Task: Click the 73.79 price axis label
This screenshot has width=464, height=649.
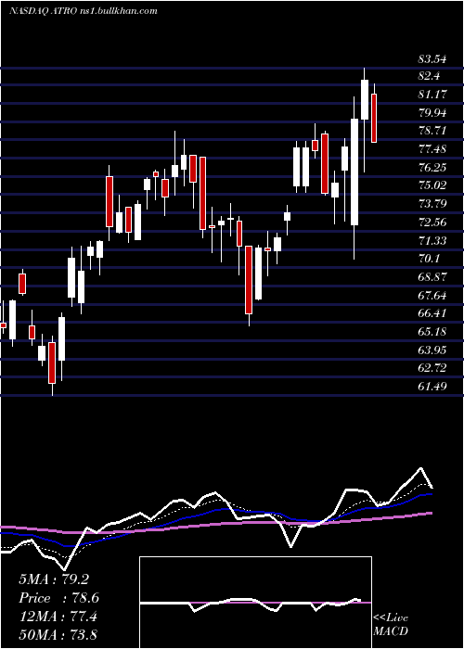Action: [x=432, y=204]
